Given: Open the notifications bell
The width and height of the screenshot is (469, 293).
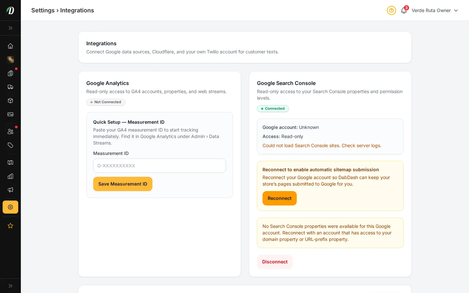Looking at the screenshot, I should [404, 10].
